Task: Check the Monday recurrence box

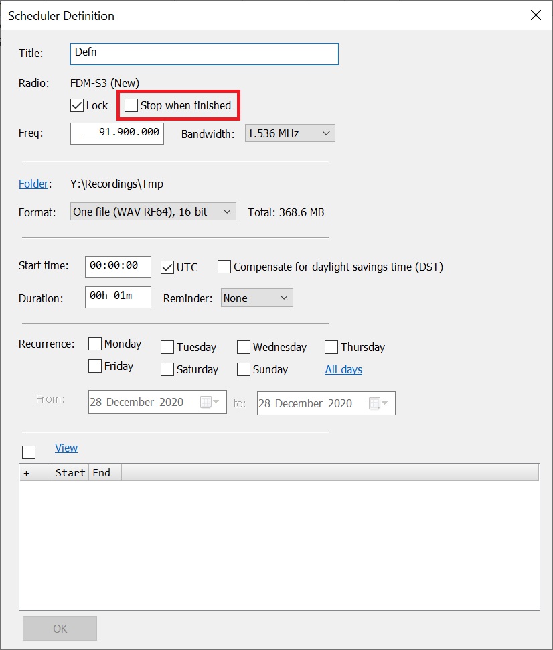Action: click(96, 344)
